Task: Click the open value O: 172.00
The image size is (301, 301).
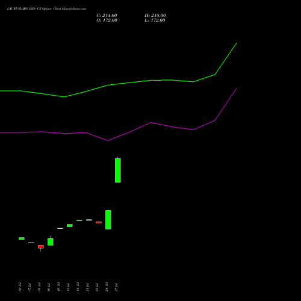Action: [107, 20]
